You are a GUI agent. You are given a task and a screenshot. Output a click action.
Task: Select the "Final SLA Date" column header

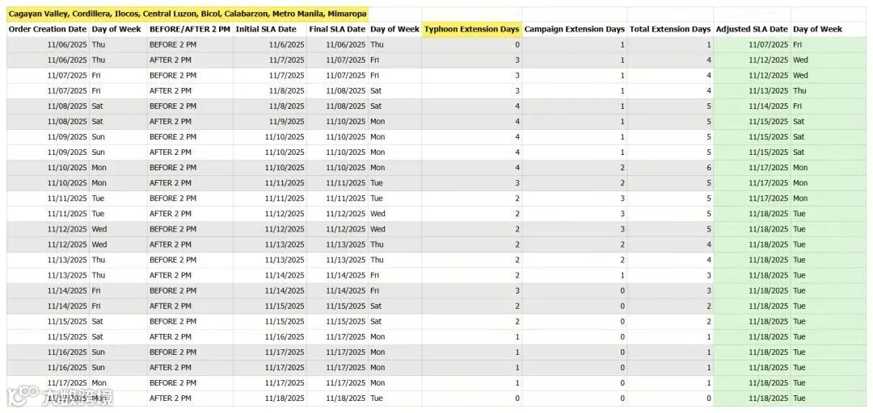pyautogui.click(x=337, y=29)
